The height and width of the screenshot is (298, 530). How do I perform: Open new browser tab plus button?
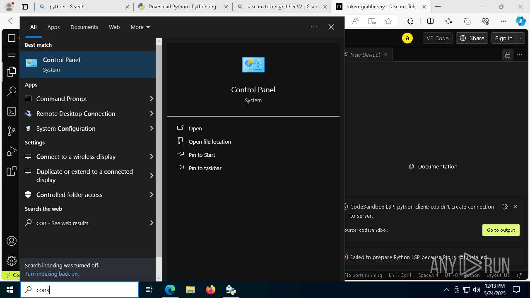click(x=438, y=7)
